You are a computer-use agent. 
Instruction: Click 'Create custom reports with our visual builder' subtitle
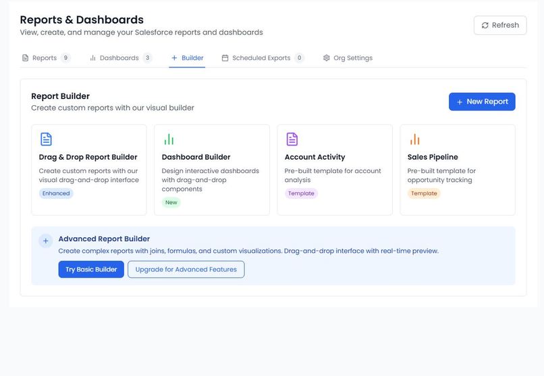(x=113, y=108)
